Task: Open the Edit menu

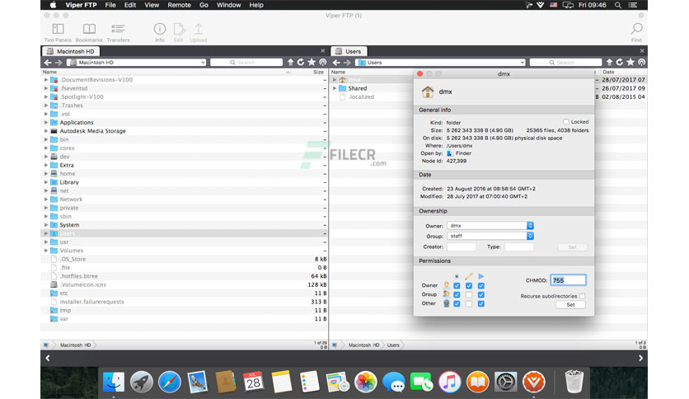Action: (x=130, y=5)
